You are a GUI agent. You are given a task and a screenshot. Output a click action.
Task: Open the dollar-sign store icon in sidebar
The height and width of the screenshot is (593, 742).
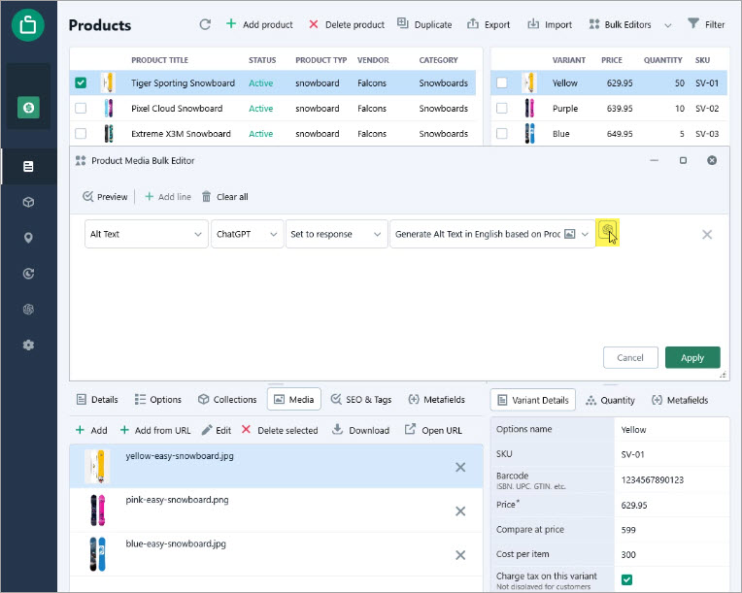click(28, 108)
